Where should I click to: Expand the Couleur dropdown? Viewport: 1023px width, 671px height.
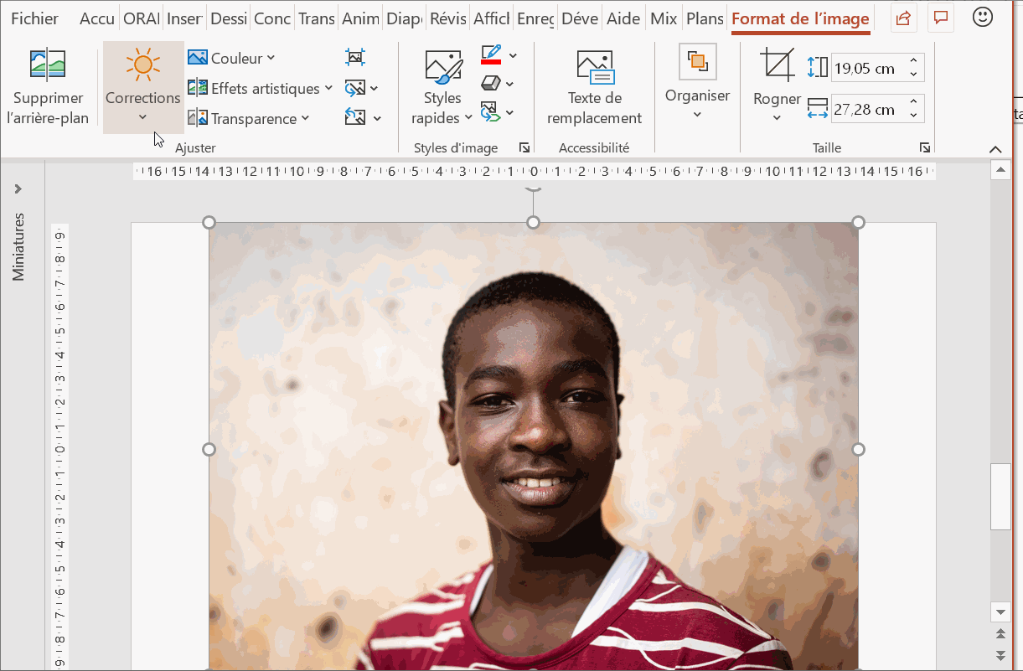(231, 58)
